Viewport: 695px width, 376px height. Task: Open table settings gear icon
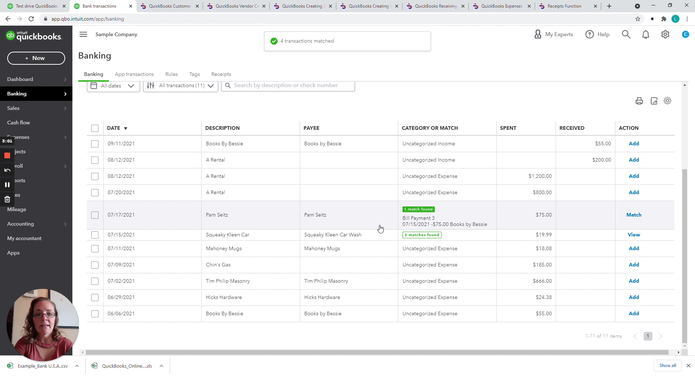pyautogui.click(x=667, y=101)
